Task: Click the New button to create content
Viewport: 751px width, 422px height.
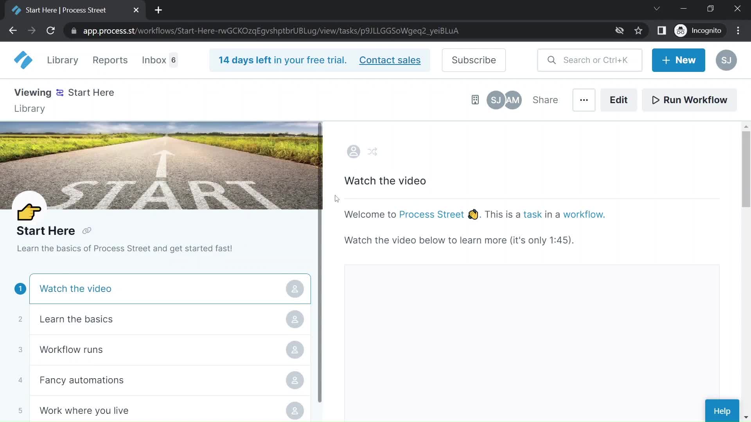Action: click(678, 60)
